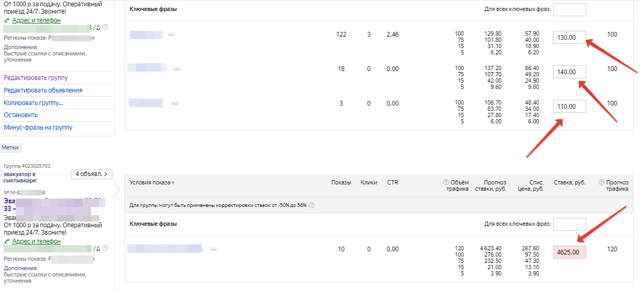This screenshot has width=640, height=290.
Task: Open the Метки button
Action: [x=10, y=147]
